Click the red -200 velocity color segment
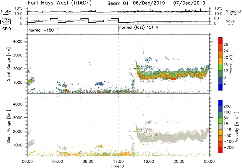Screen dimensions: 242x168 [221, 150]
